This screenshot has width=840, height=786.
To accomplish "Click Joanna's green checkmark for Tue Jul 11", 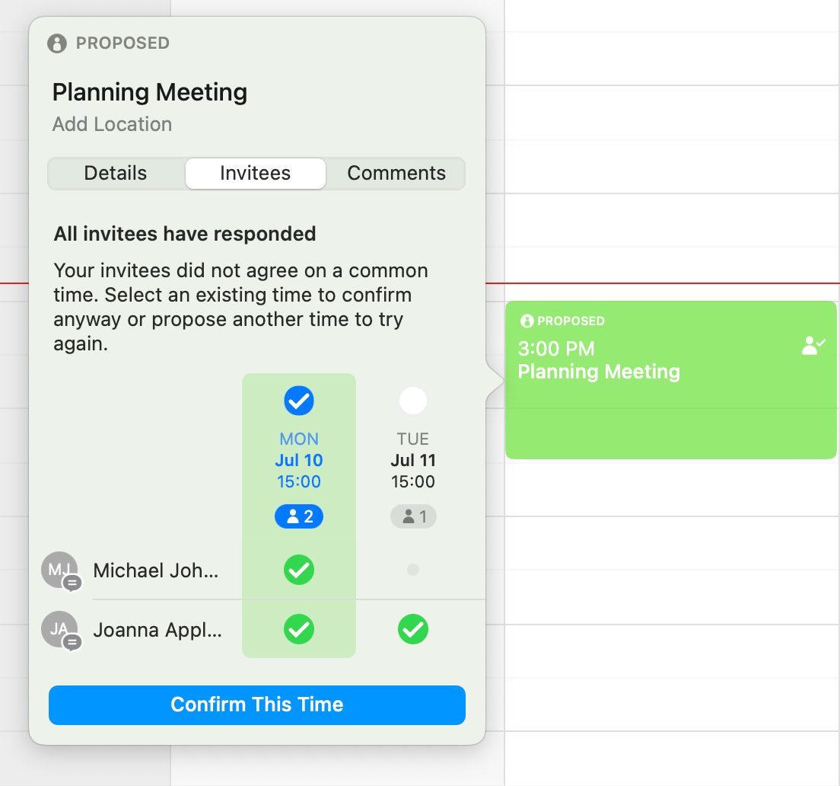I will click(x=413, y=629).
